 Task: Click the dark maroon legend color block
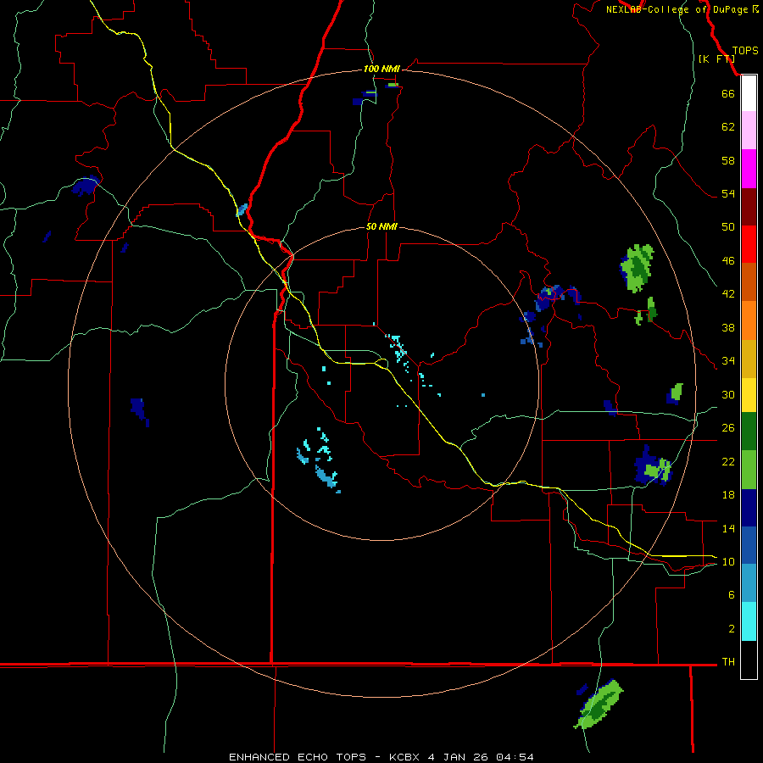pos(749,207)
